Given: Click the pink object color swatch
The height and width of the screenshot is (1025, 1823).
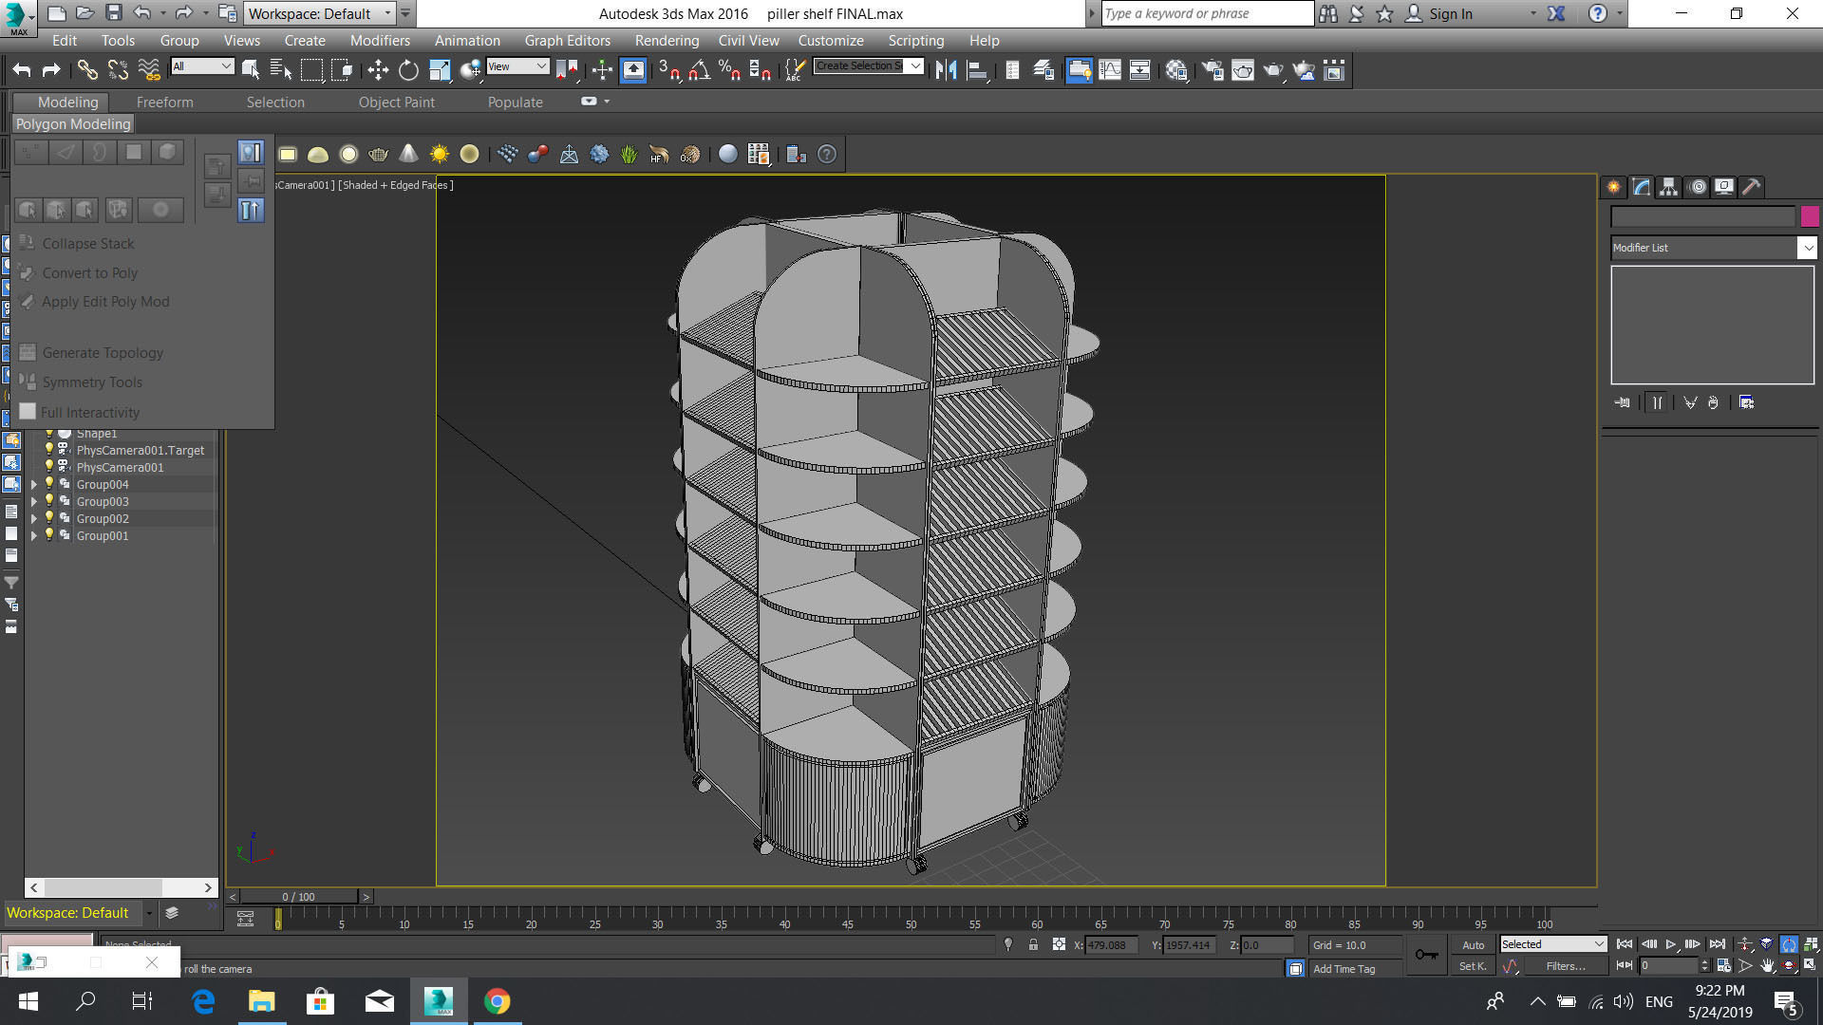Looking at the screenshot, I should tap(1809, 216).
